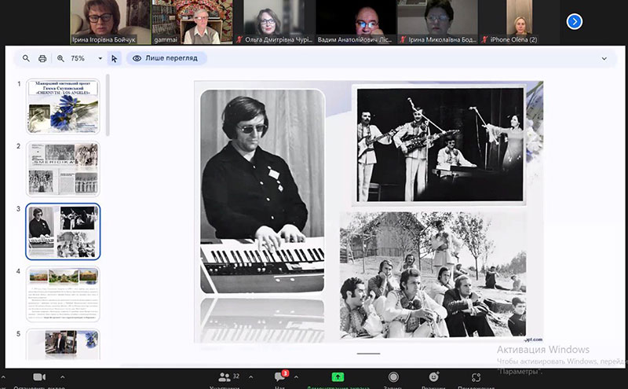Click the record circle icon
The image size is (628, 389).
pos(394,377)
